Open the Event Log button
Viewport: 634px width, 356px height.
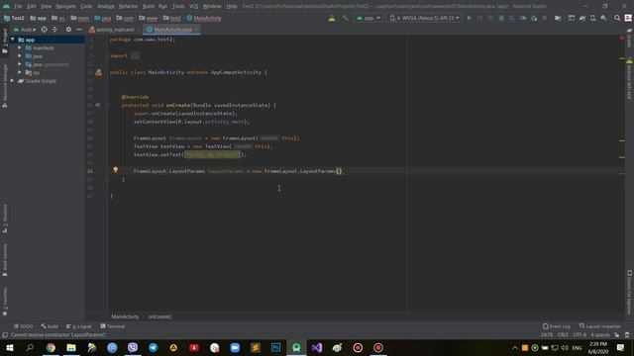point(557,326)
